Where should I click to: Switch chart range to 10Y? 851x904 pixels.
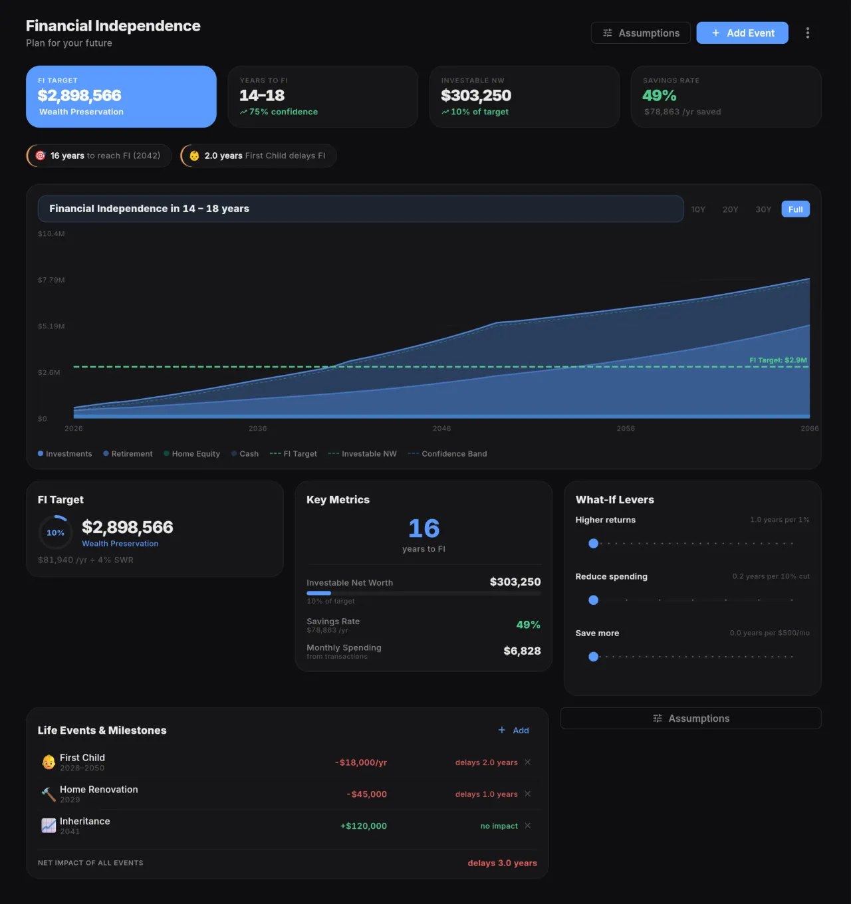[x=698, y=209]
